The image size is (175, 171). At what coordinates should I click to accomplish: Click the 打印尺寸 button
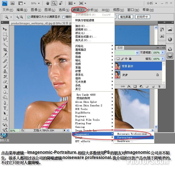pyautogui.click(x=143, y=17)
